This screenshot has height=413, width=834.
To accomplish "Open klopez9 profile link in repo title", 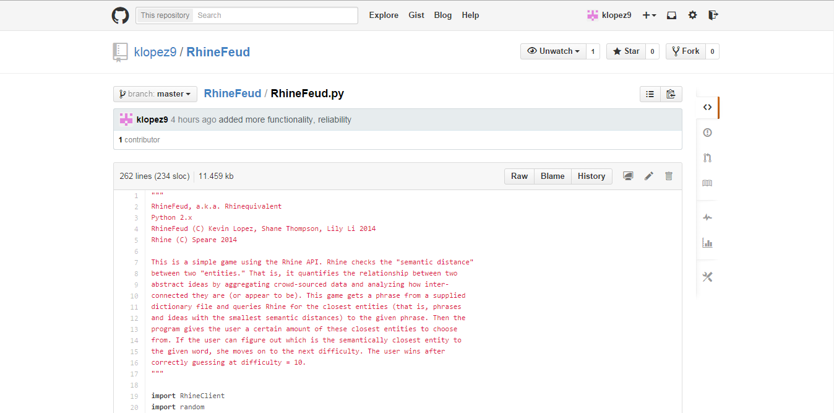I will (x=155, y=52).
